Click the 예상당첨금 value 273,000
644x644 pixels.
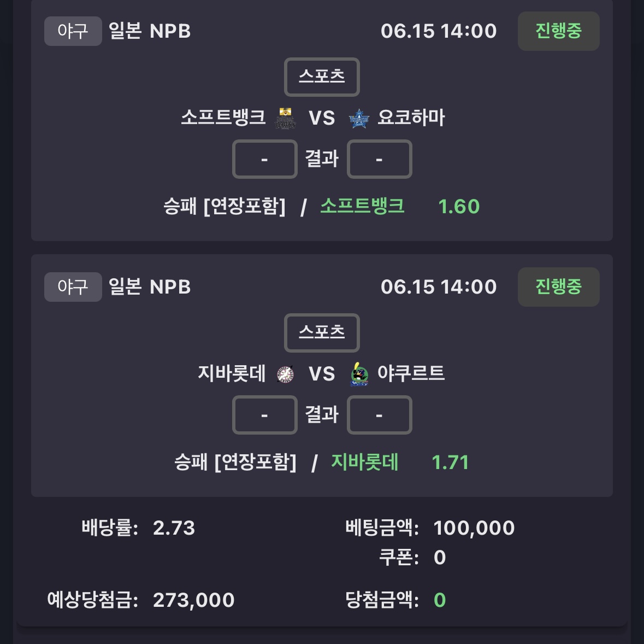(x=194, y=600)
